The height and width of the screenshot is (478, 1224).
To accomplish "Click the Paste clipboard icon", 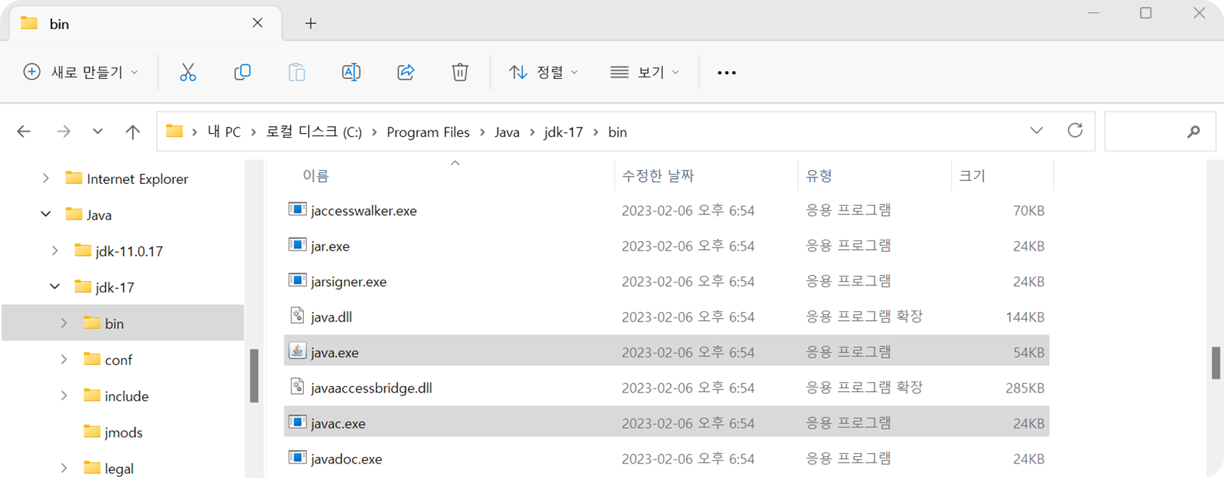I will point(297,72).
